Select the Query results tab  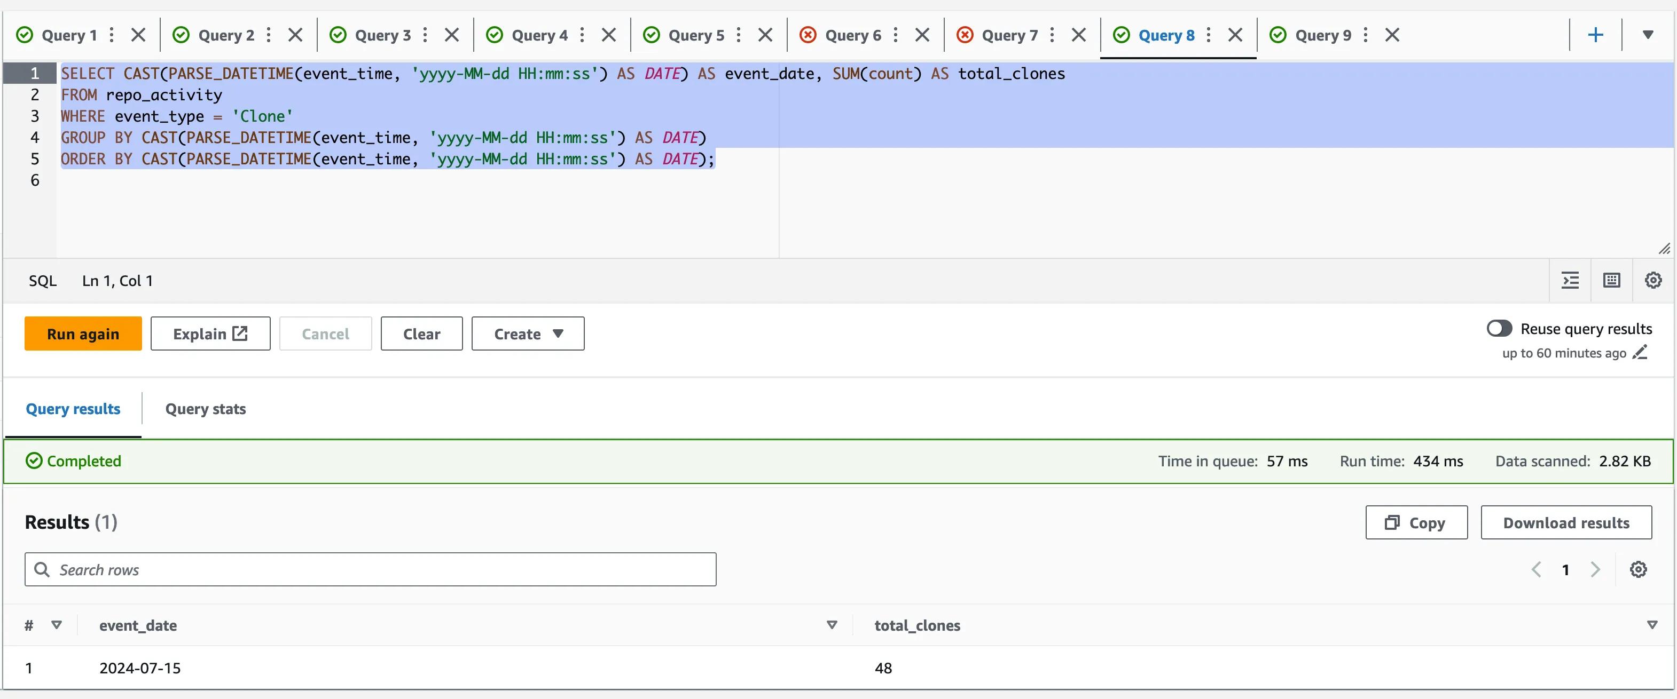point(73,407)
